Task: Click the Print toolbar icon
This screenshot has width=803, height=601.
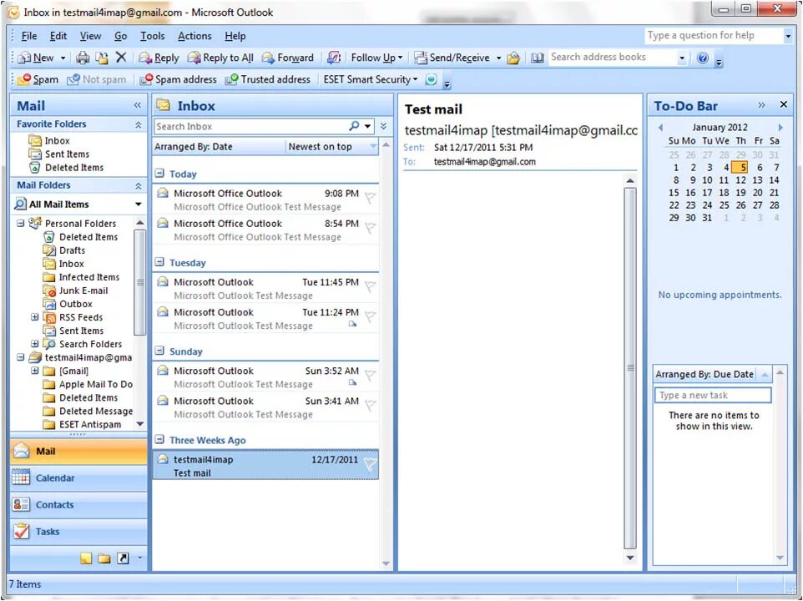Action: coord(83,58)
